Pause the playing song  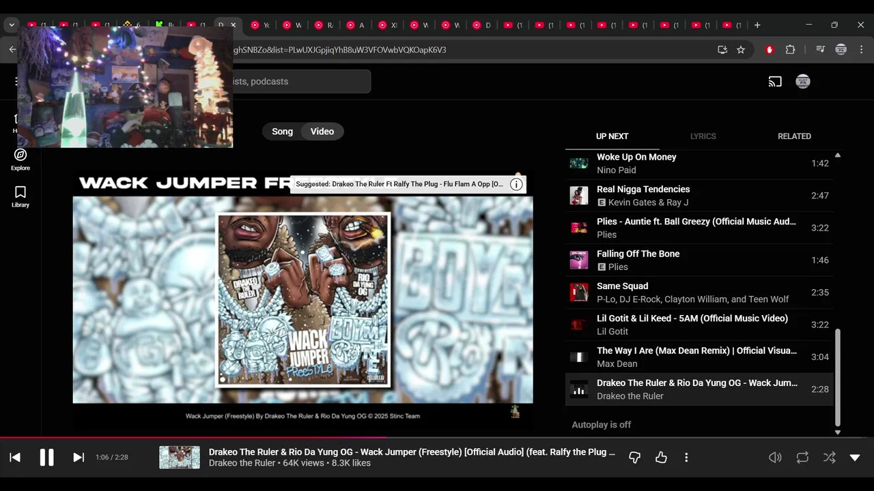click(46, 458)
